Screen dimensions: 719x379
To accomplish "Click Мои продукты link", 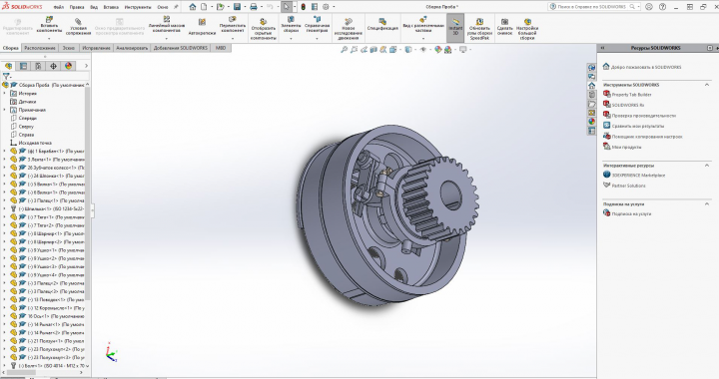I will (626, 147).
